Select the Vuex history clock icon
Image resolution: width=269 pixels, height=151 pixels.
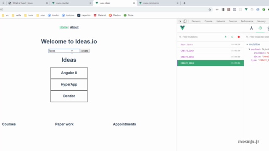(260, 28)
